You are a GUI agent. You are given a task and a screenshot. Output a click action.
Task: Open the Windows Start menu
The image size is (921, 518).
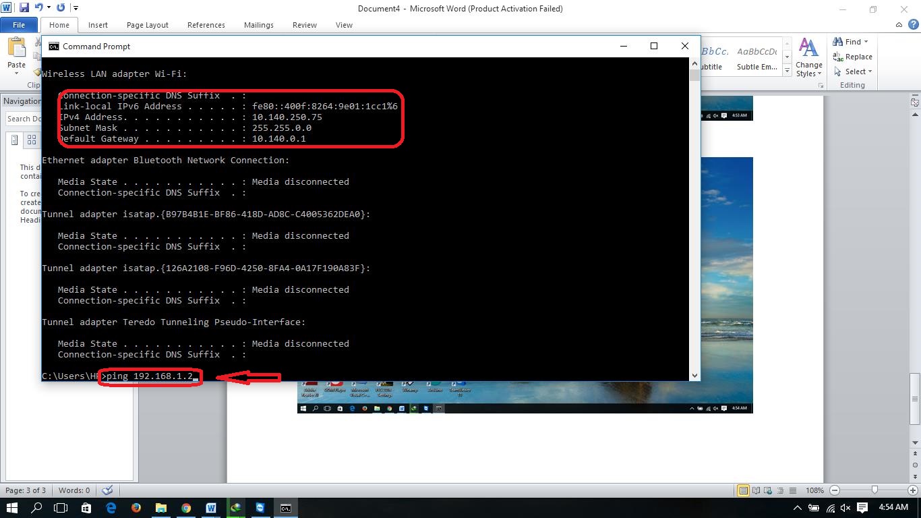point(11,508)
